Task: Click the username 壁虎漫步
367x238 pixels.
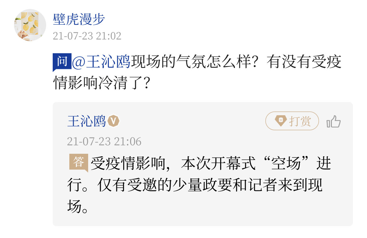Action: tap(78, 19)
